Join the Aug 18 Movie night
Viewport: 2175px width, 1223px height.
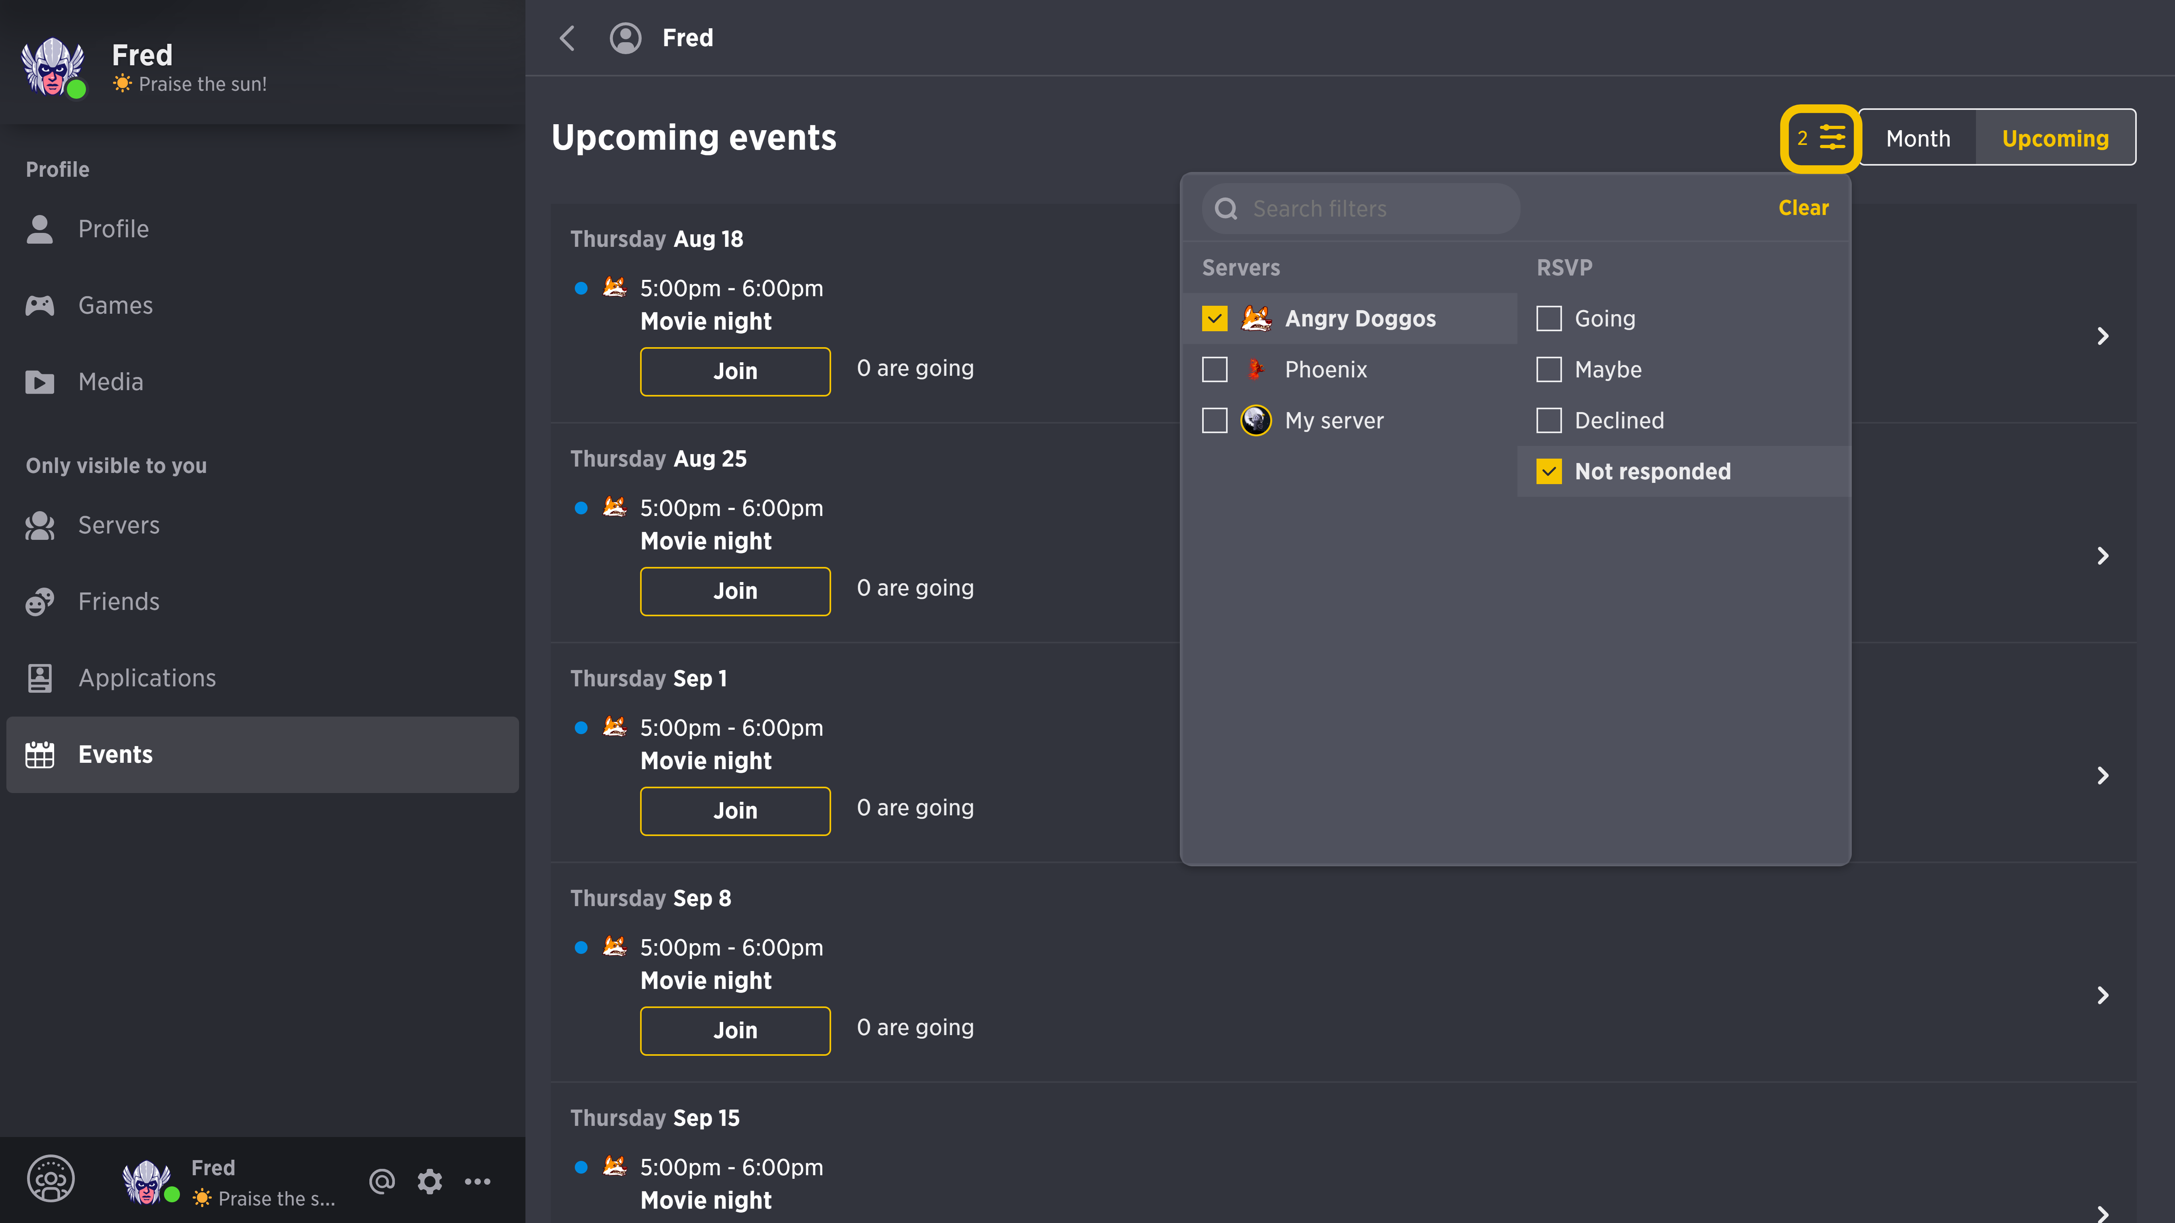click(734, 371)
